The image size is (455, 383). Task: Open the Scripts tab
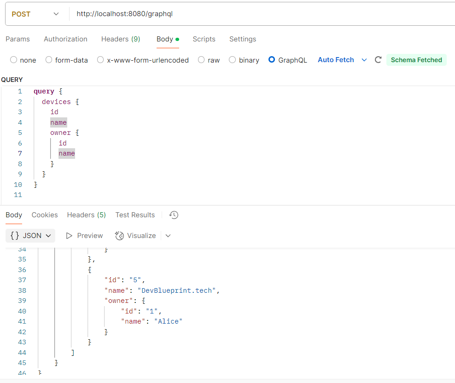tap(204, 39)
